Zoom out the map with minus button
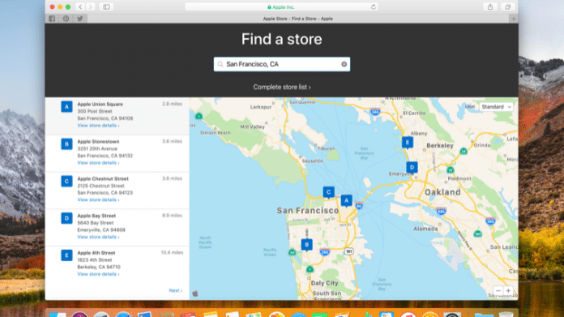 click(498, 290)
